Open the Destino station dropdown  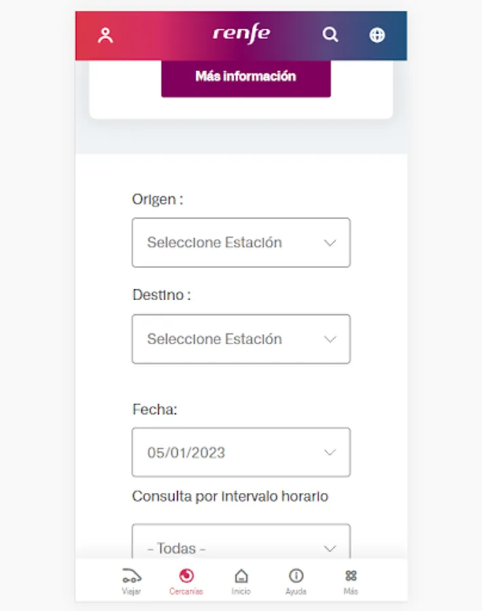[x=241, y=339]
